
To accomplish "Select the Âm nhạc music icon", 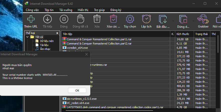I will tap(37, 49).
